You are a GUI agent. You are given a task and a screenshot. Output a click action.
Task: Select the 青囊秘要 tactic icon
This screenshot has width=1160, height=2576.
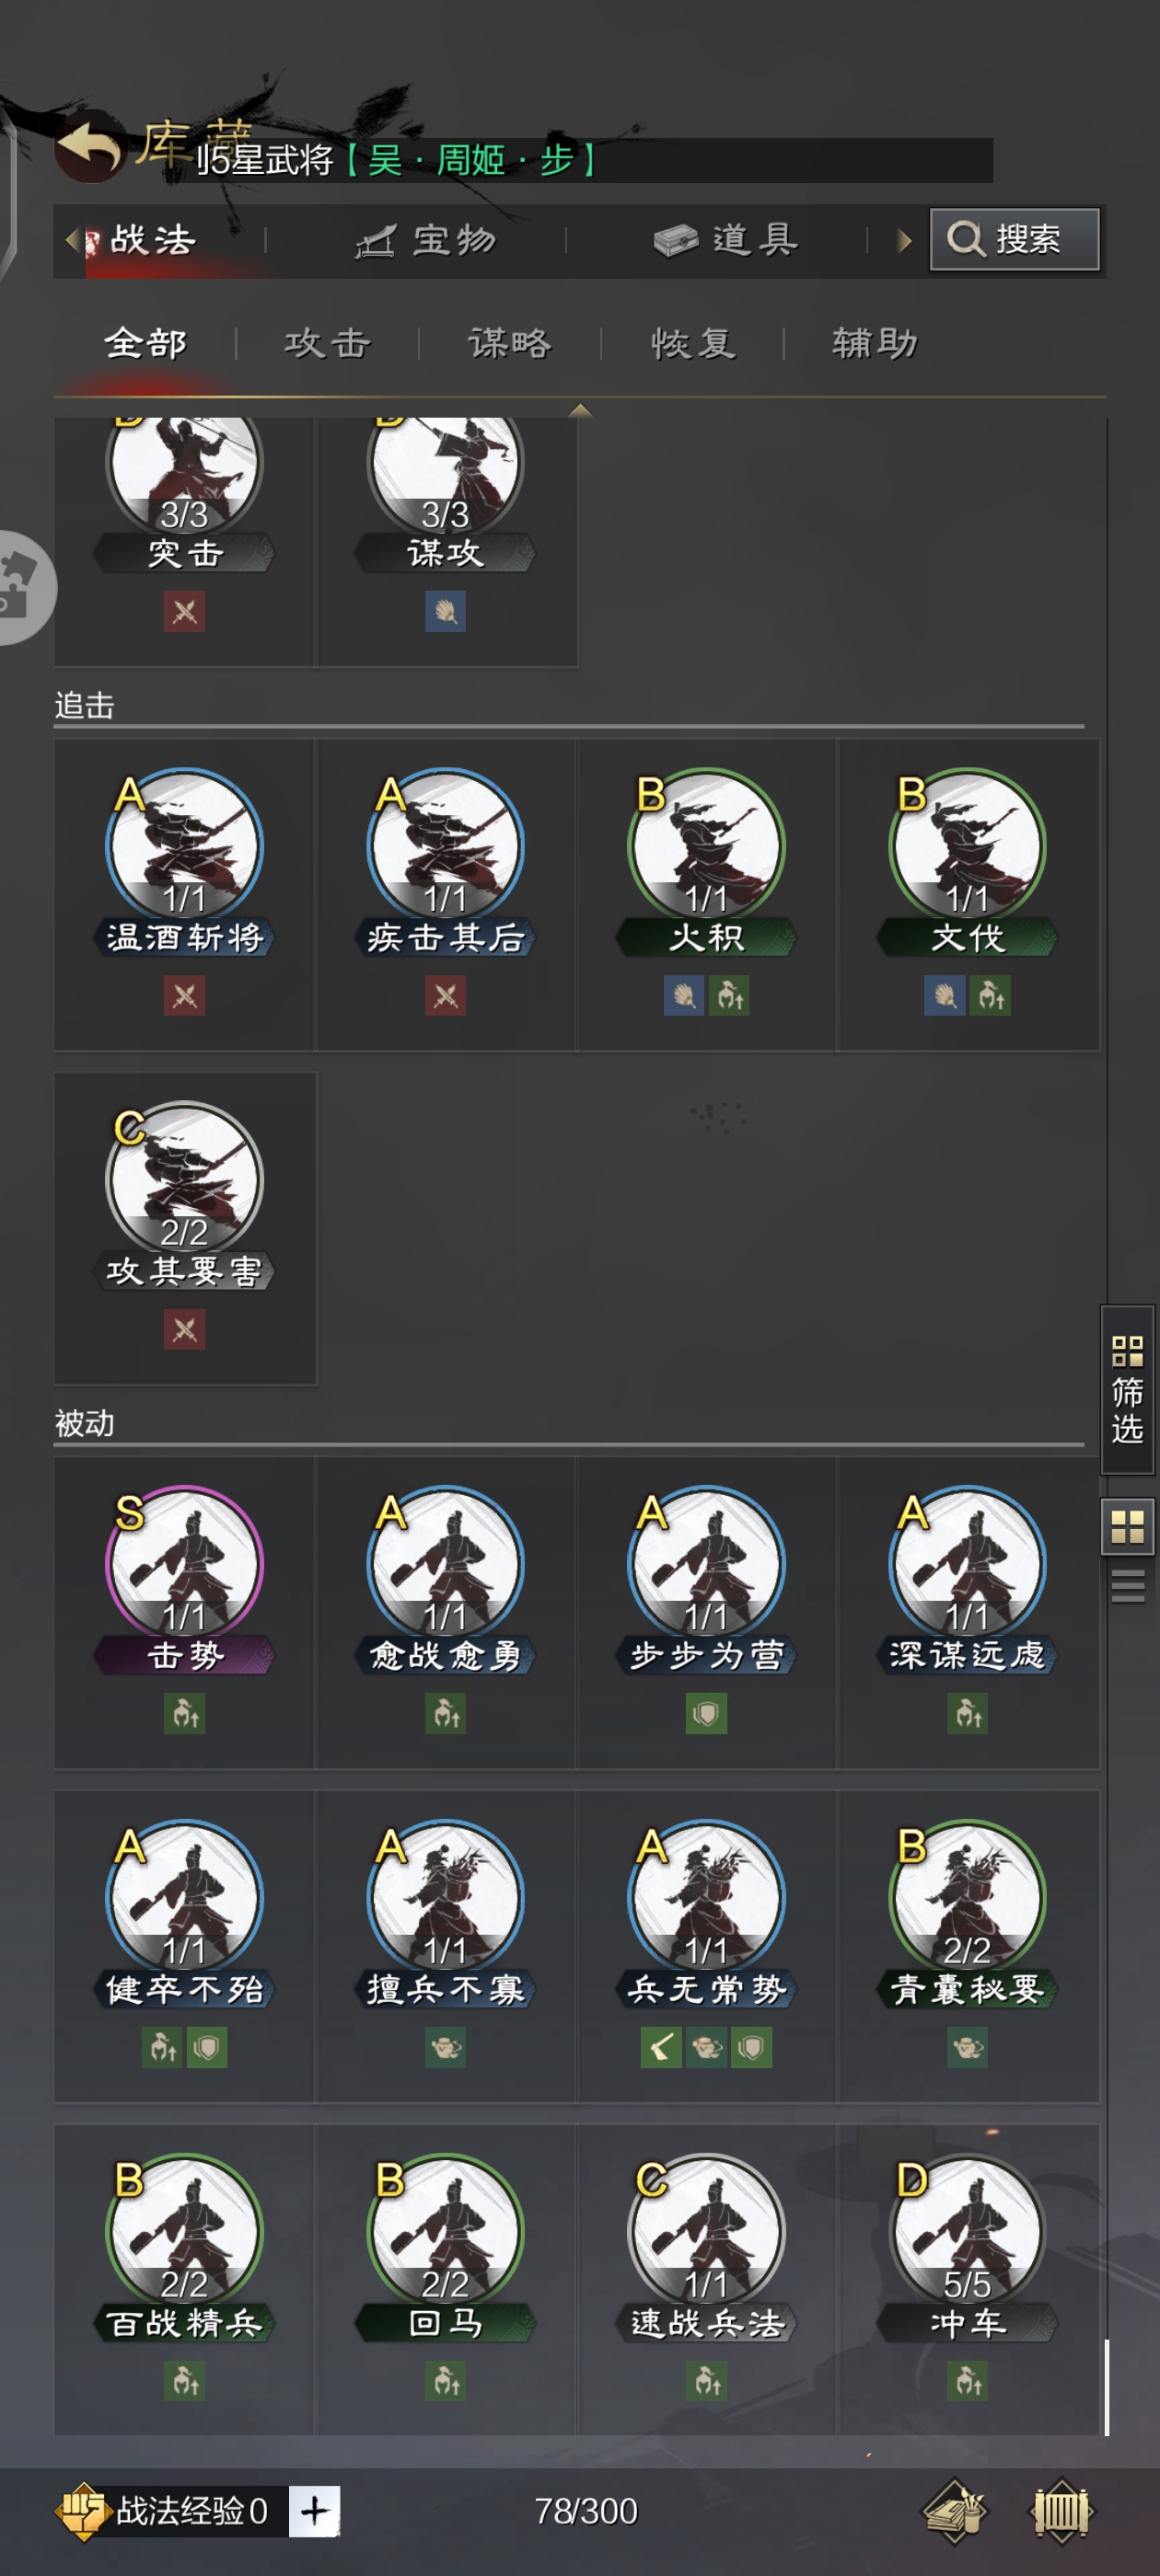[x=968, y=1898]
